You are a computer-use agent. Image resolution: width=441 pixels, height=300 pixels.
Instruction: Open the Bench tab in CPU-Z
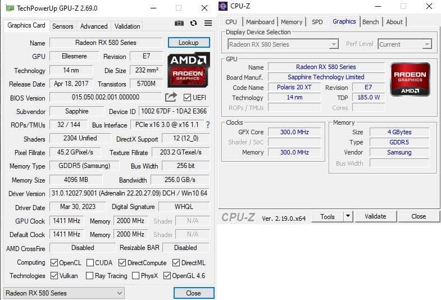point(370,22)
